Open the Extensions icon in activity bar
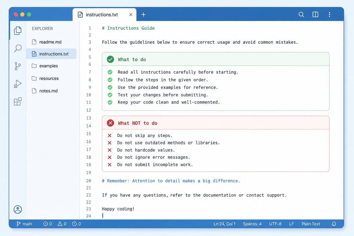This screenshot has height=236, width=354. [18, 102]
